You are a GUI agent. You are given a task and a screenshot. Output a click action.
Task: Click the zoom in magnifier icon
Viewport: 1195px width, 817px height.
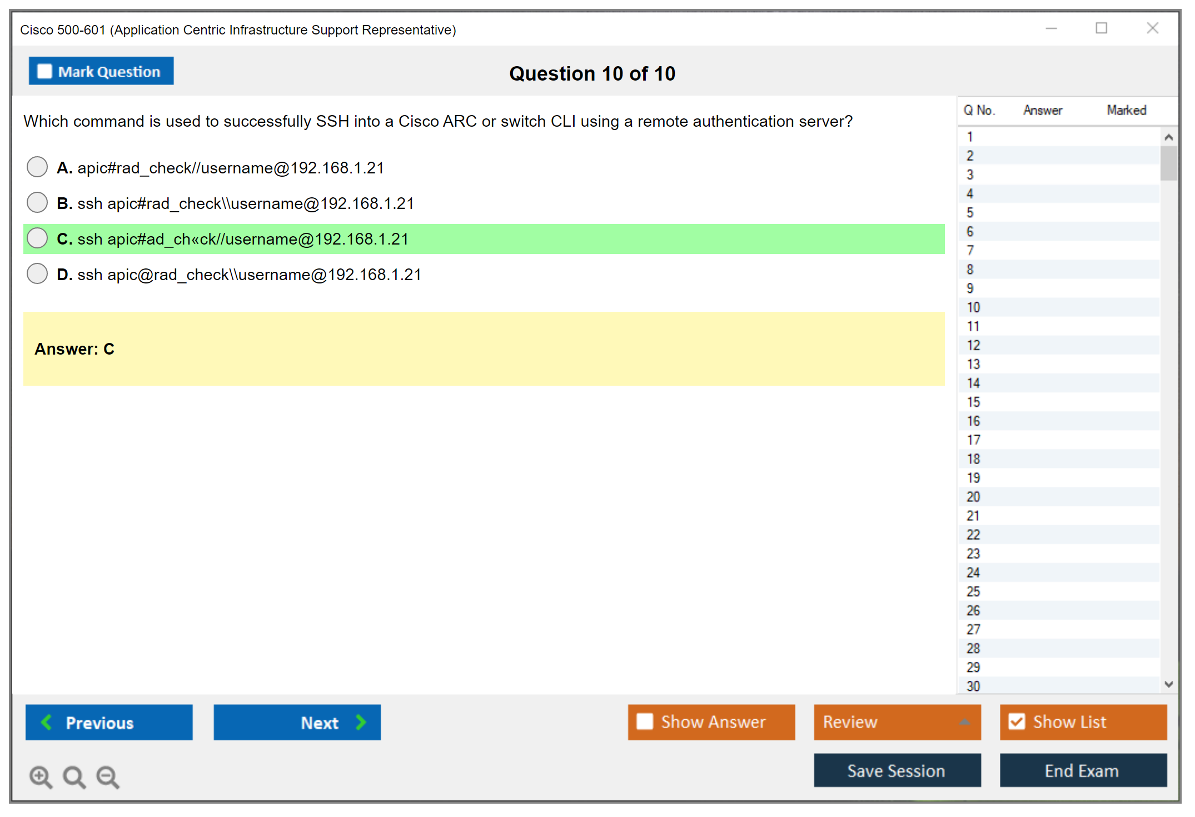tap(41, 776)
